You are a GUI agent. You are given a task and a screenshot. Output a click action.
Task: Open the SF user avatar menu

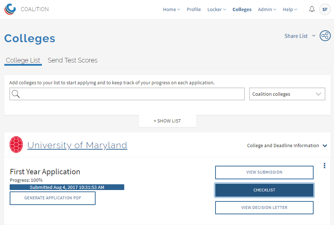[325, 9]
